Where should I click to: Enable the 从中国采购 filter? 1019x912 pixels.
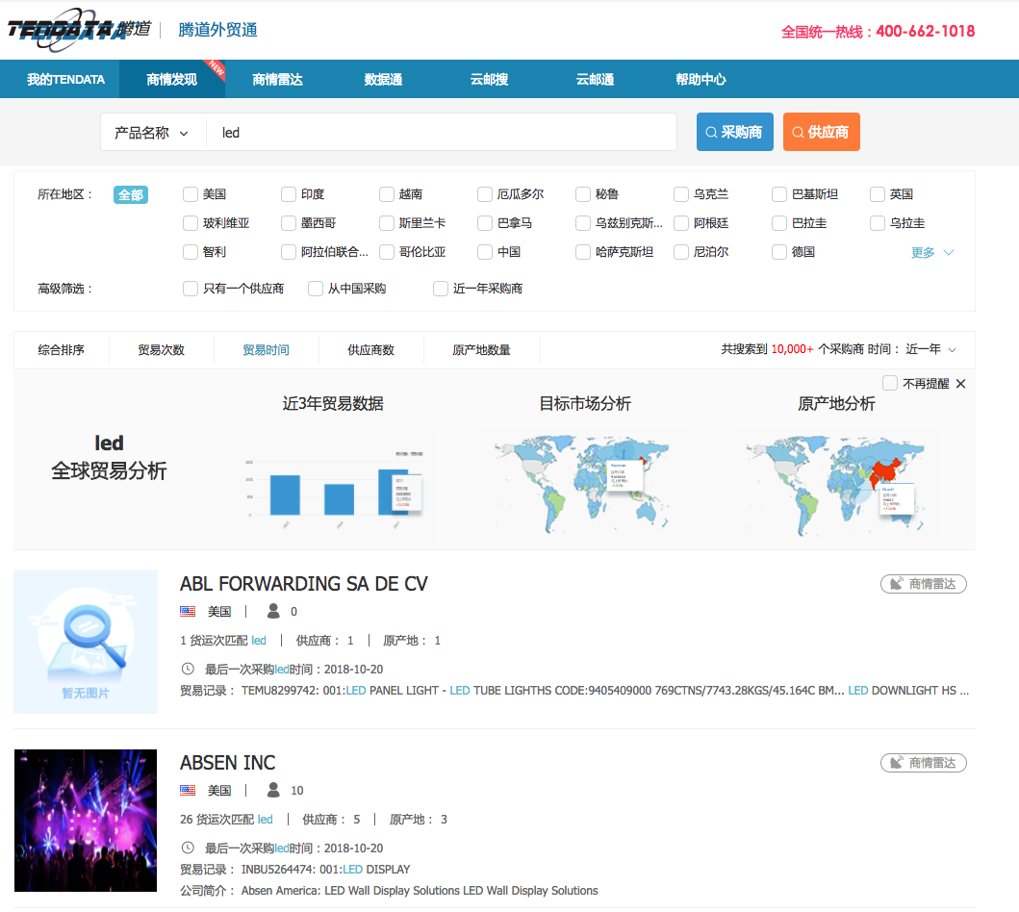pyautogui.click(x=316, y=289)
